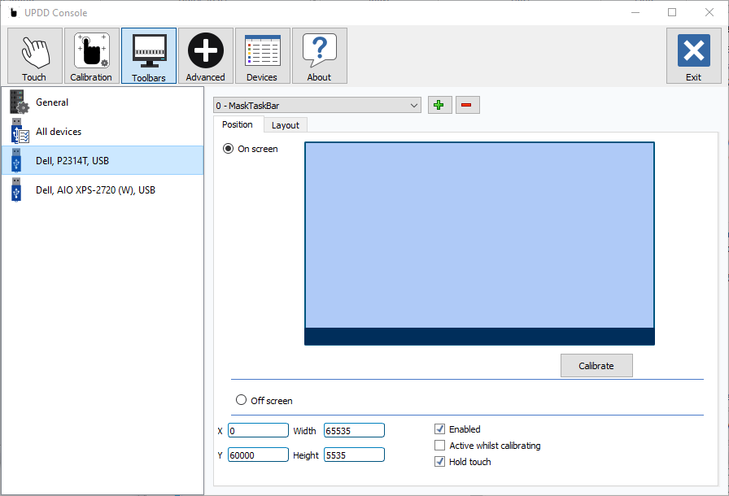Click the UPDD Console title bar icon

[14, 12]
